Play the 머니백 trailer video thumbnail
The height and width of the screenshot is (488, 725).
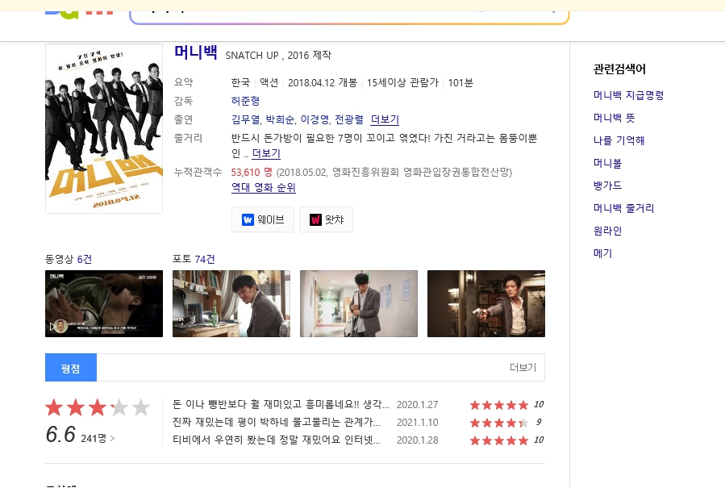point(104,303)
